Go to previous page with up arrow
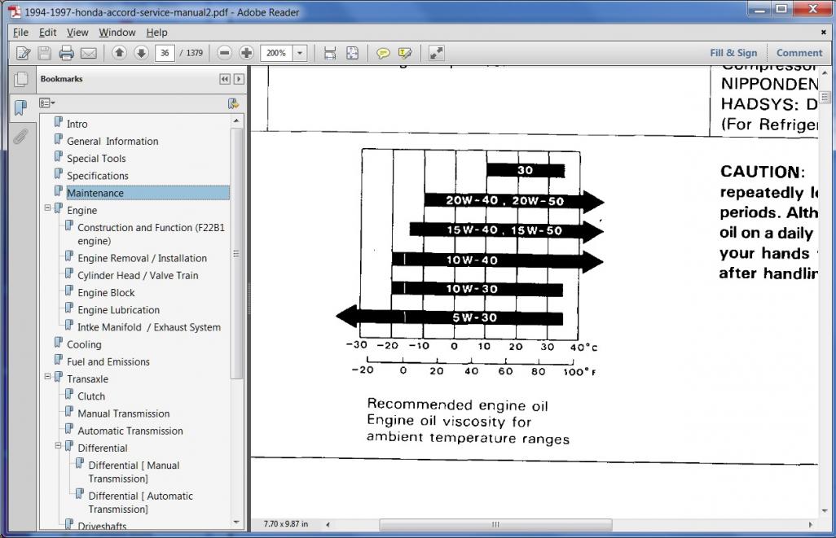The image size is (836, 538). (x=120, y=53)
